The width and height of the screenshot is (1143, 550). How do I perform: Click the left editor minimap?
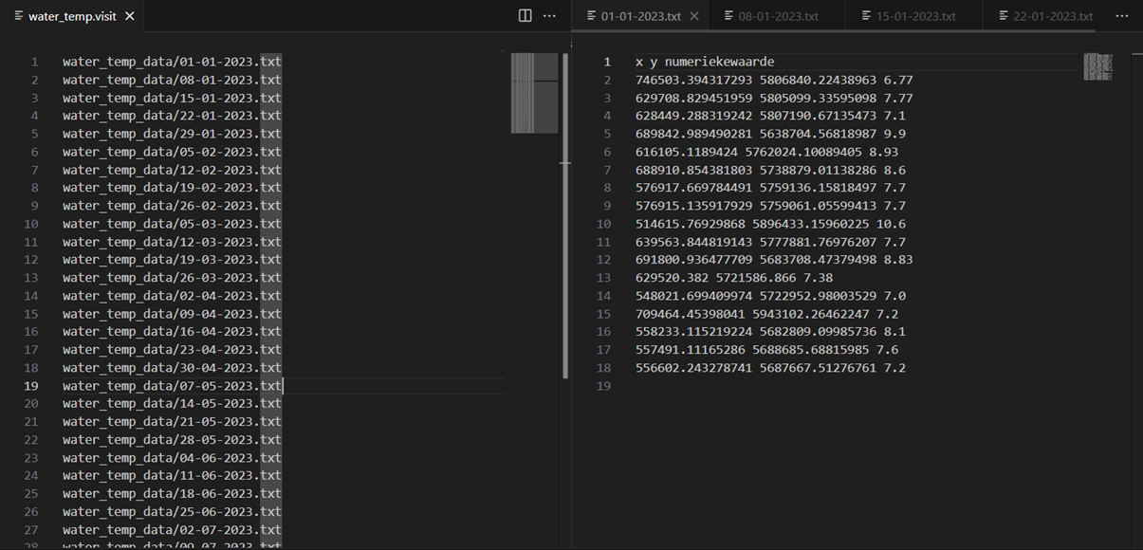coord(535,93)
